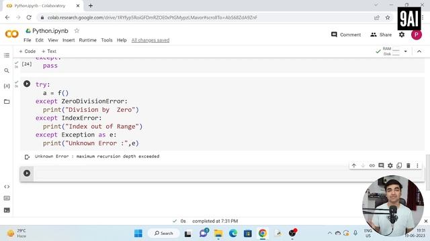The height and width of the screenshot is (241, 430).
Task: Go back in browser
Action: click(x=7, y=17)
